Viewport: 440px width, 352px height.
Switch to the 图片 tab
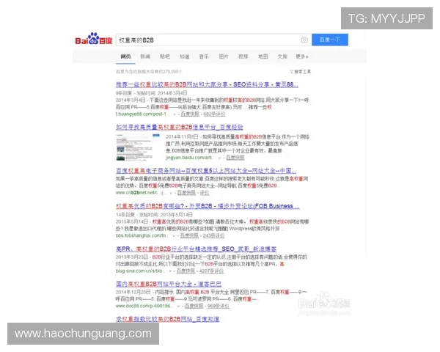224,56
